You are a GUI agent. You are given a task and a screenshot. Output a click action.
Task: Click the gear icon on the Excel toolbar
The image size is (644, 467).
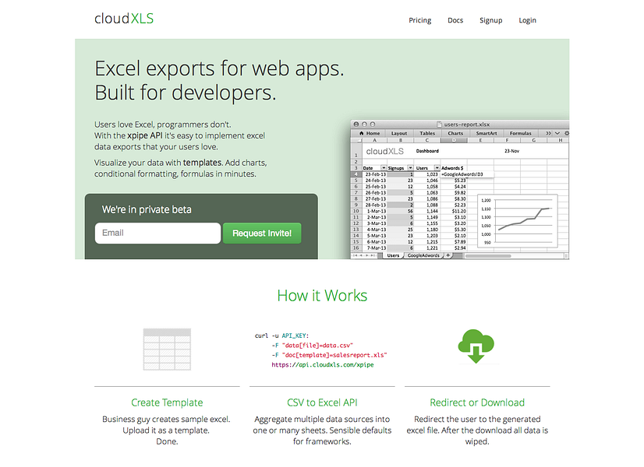[568, 133]
